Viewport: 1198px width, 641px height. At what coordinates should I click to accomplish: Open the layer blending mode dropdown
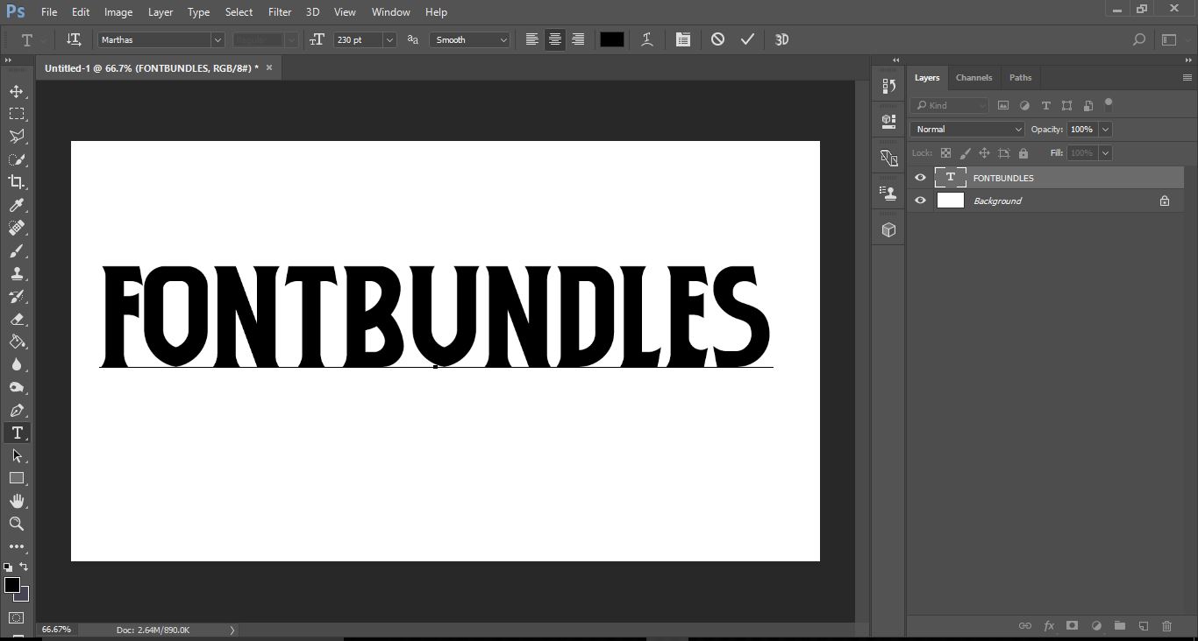966,129
